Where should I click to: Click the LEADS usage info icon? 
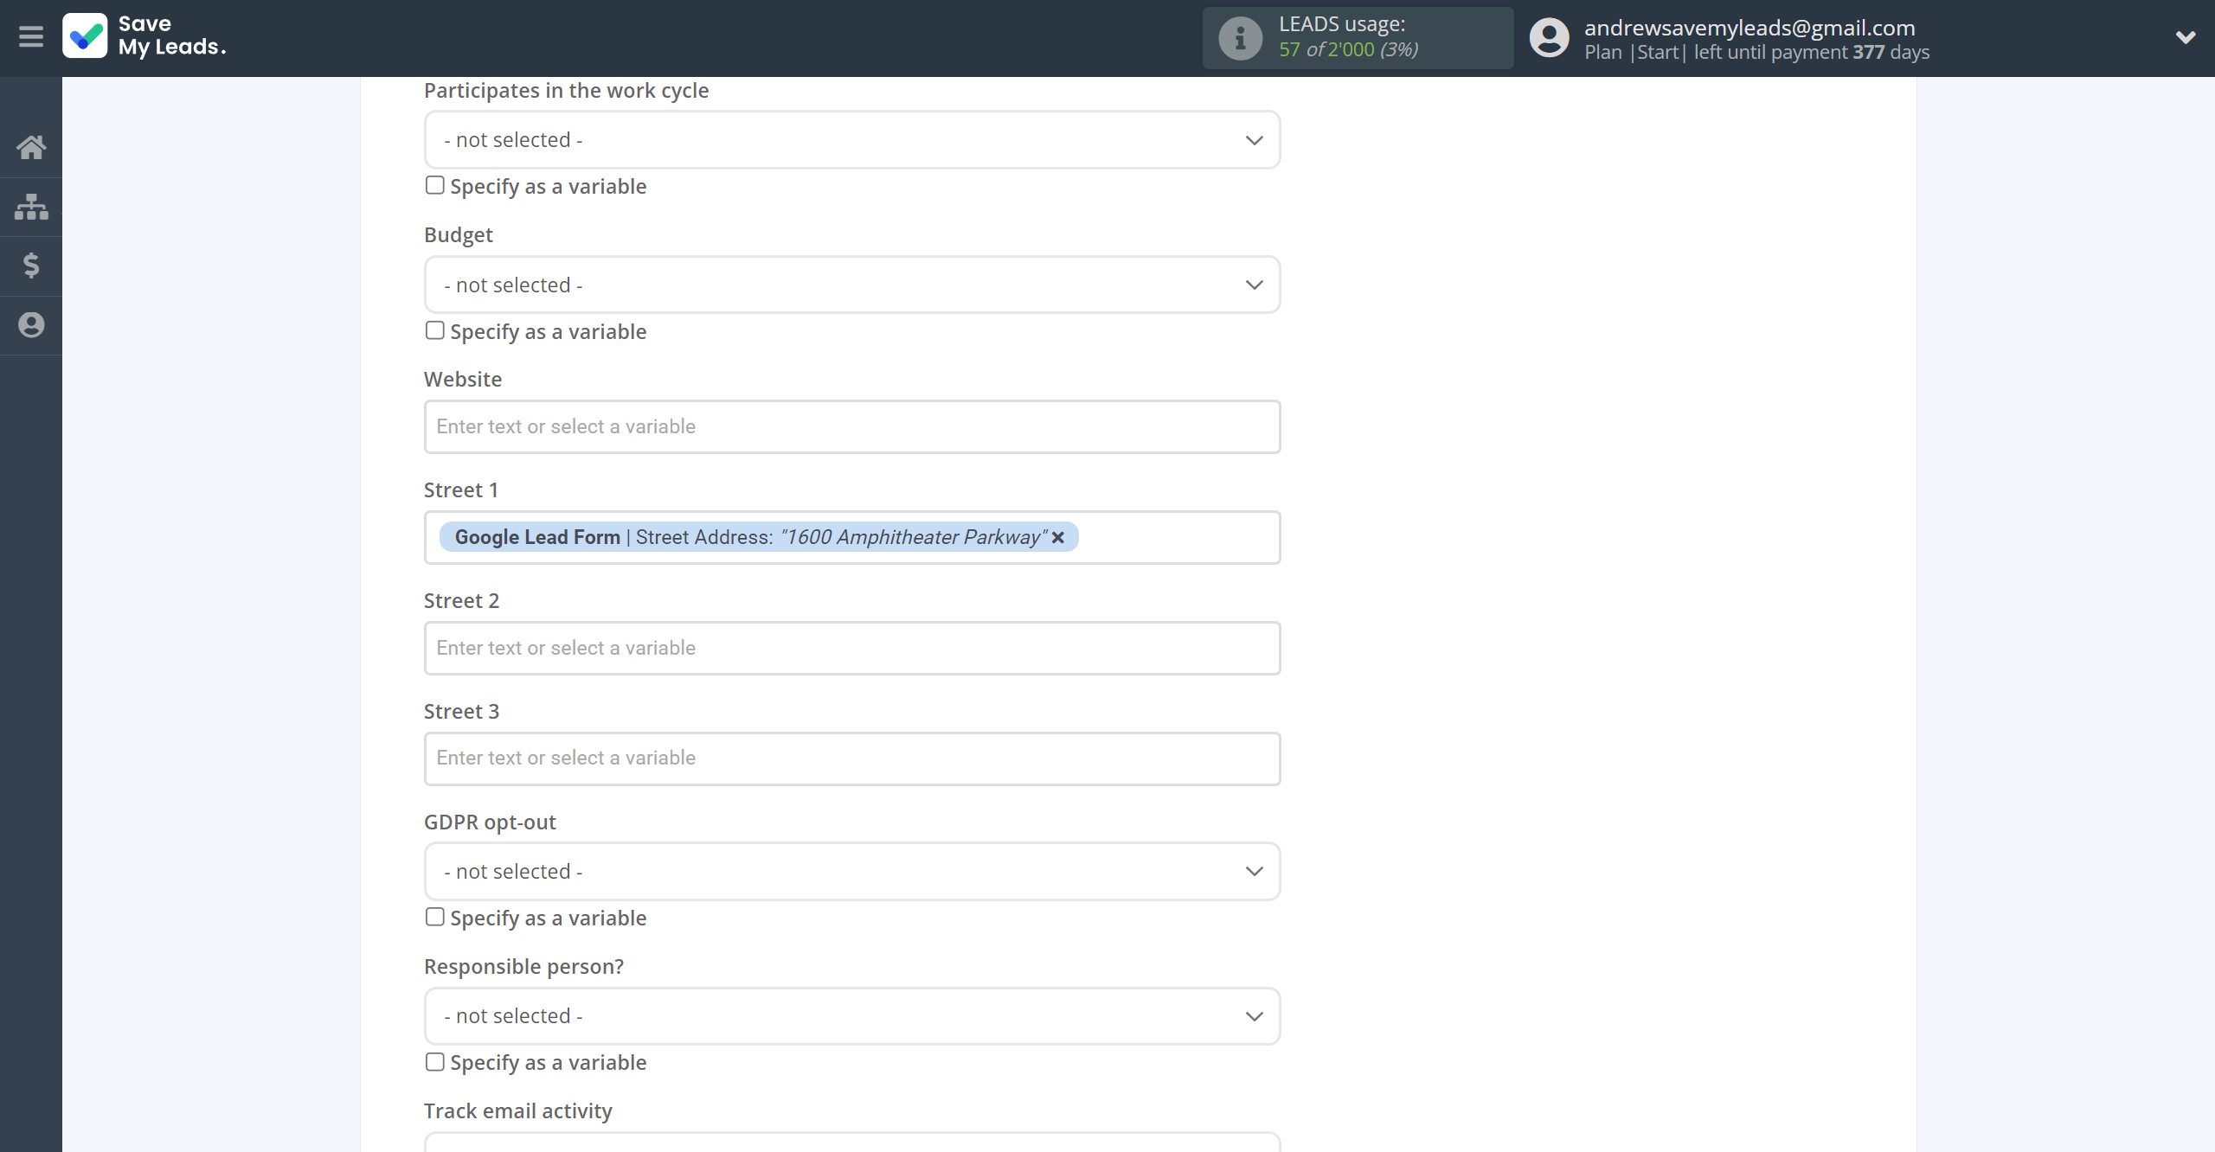pos(1240,38)
